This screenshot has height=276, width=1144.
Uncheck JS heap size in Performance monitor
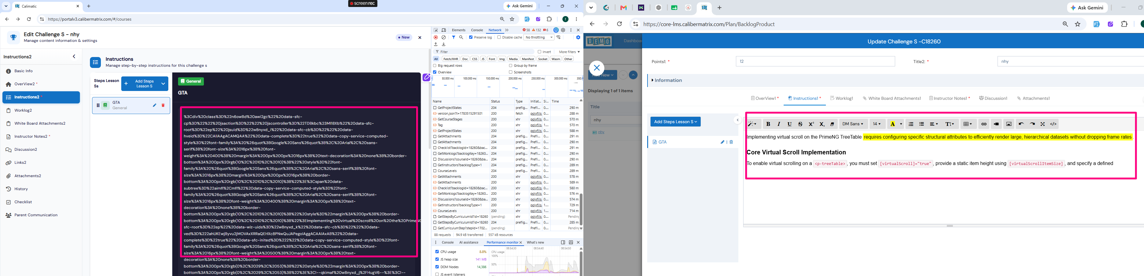437,259
